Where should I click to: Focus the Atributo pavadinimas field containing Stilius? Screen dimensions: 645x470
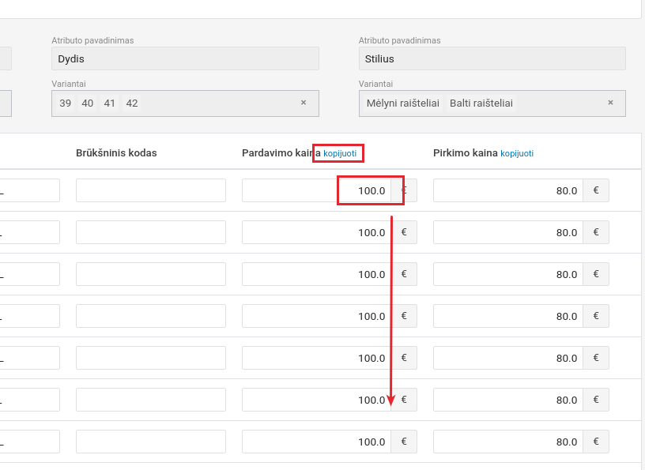[x=492, y=58]
